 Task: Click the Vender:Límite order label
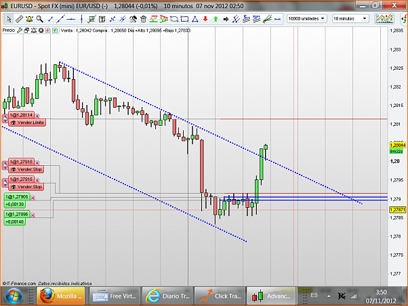(x=27, y=123)
